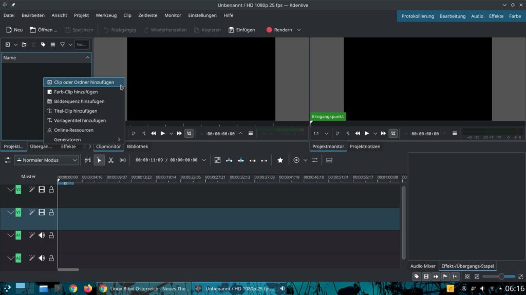The width and height of the screenshot is (526, 295).
Task: Click the fit zoom icon left of zoom slider
Action: tap(467, 277)
